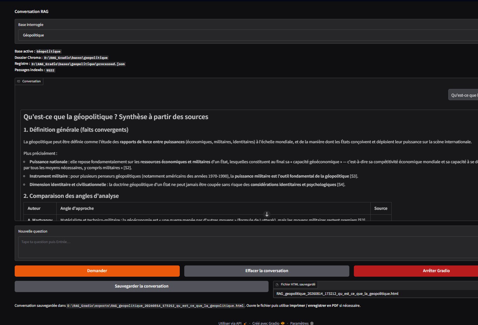This screenshot has width=478, height=325.
Task: Click the Dossier Chroma path value
Action: point(76,58)
